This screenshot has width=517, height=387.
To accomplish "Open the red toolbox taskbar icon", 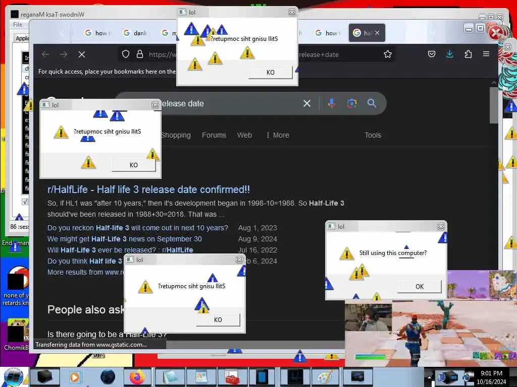I will 231,377.
